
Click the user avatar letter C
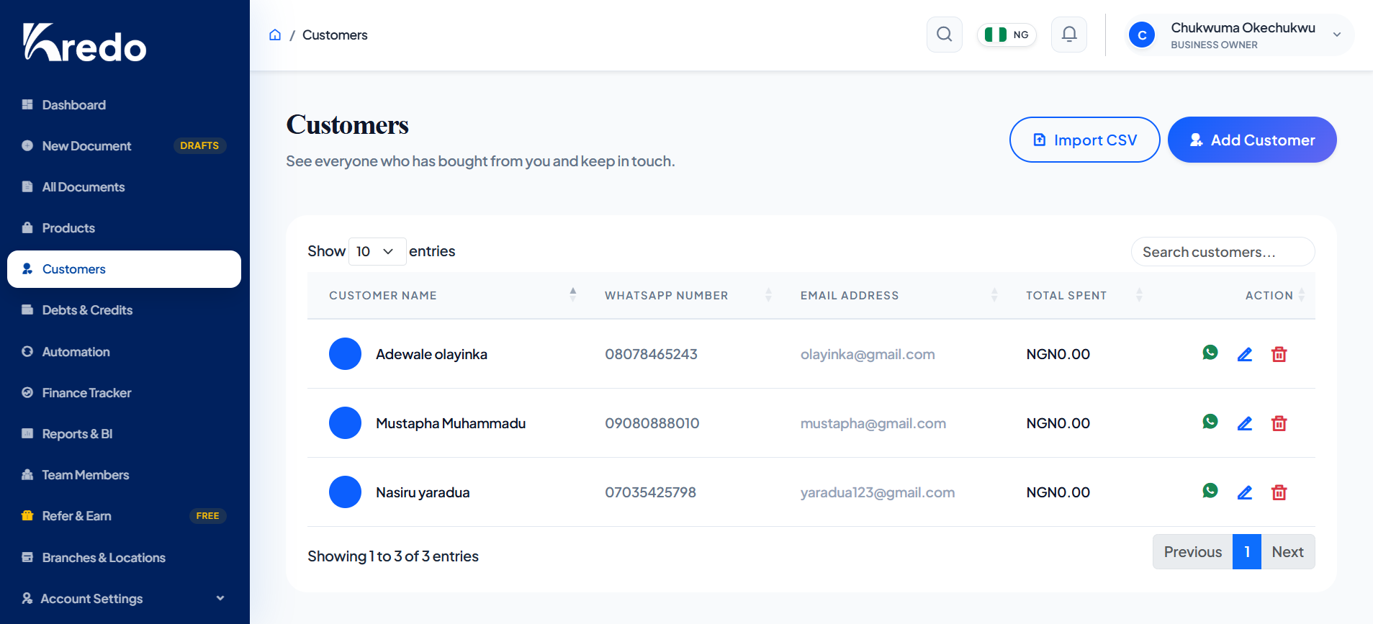coord(1142,35)
